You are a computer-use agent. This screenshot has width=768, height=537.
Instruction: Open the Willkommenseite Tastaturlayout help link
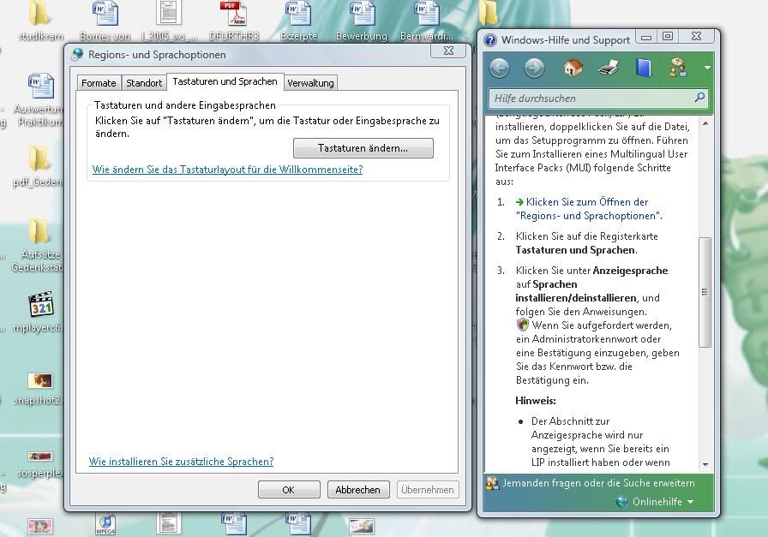click(x=227, y=170)
